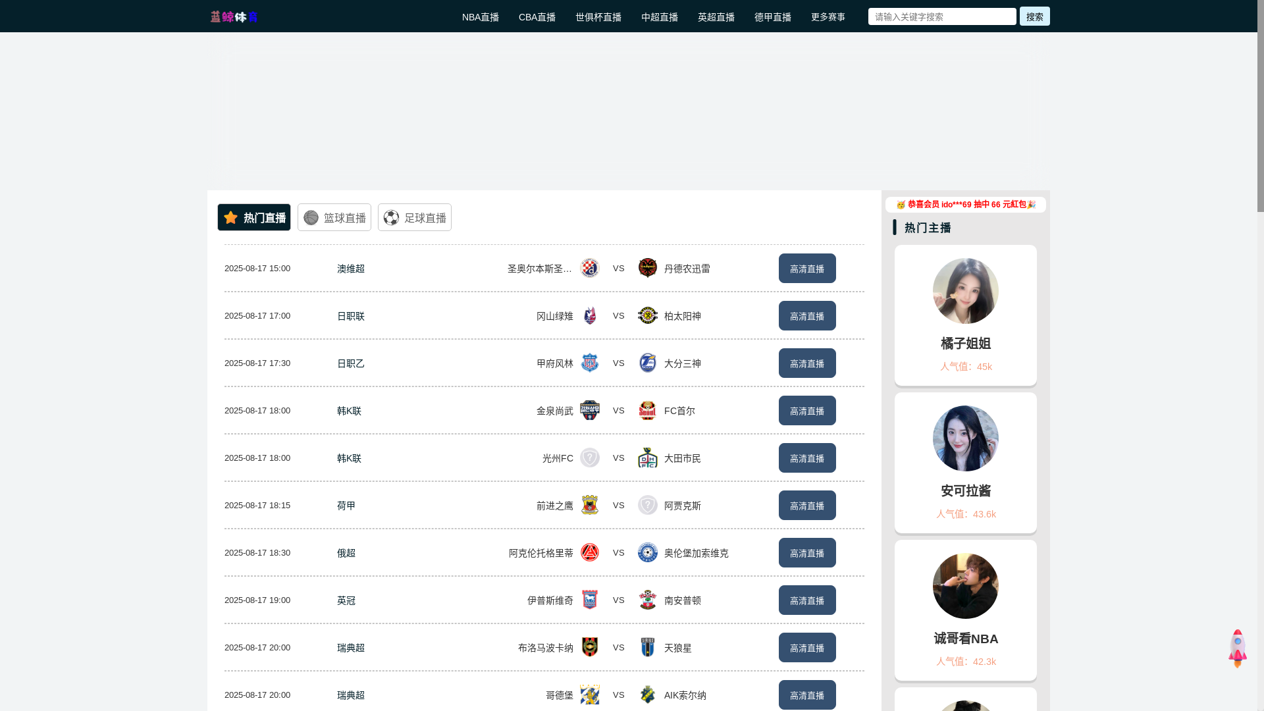Watch 高清直播 for 柏太阳神 match
The height and width of the screenshot is (711, 1264).
point(807,315)
